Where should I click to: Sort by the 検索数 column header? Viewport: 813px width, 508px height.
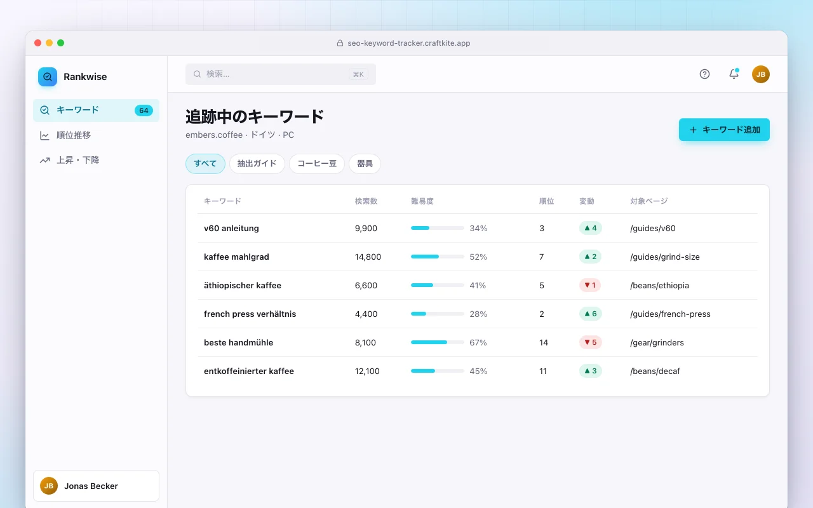366,201
